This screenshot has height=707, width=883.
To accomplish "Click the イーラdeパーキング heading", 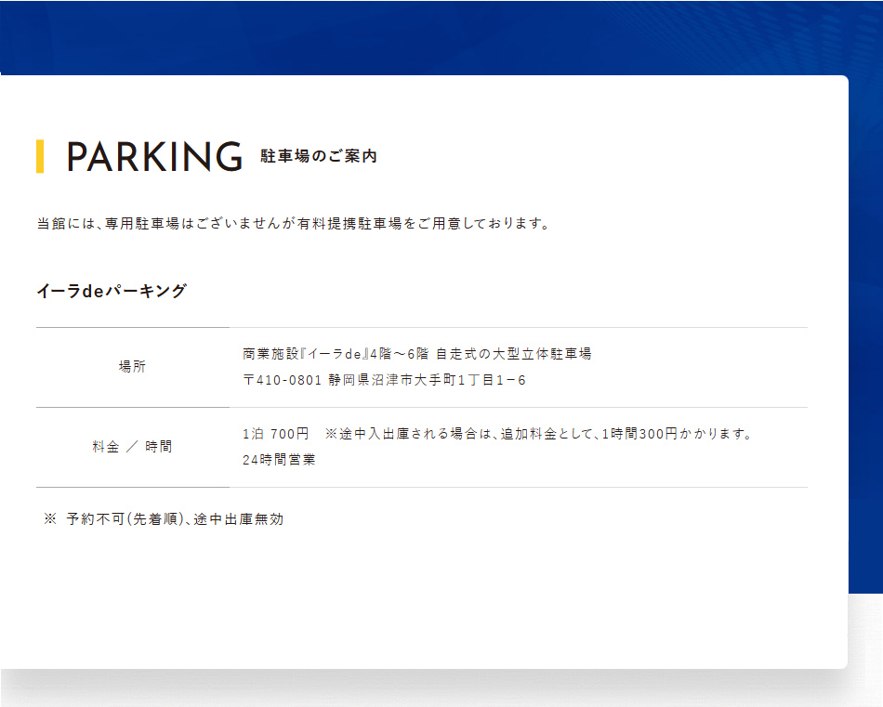I will (x=112, y=291).
